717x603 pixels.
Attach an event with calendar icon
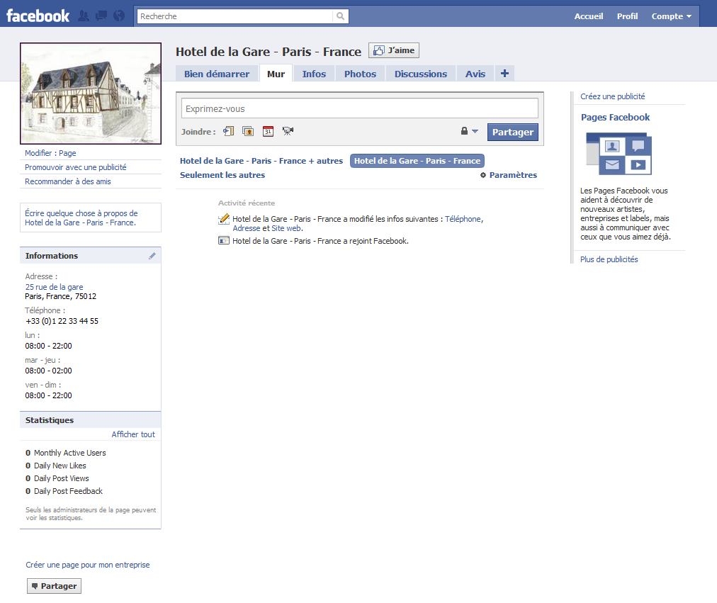tap(268, 131)
